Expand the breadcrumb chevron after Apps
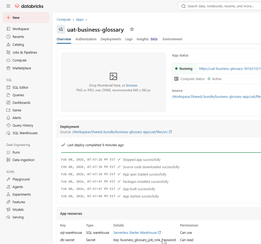This screenshot has width=261, height=244. point(87,19)
